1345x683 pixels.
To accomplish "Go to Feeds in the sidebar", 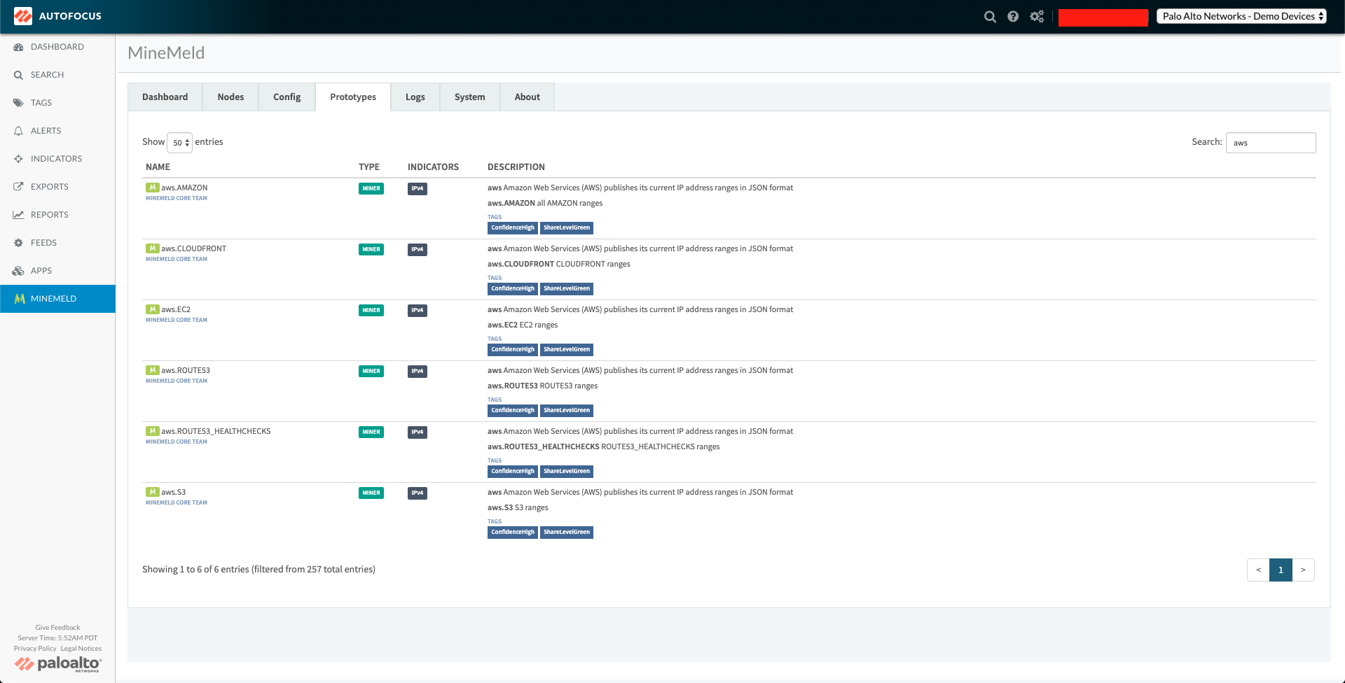I will click(x=43, y=243).
